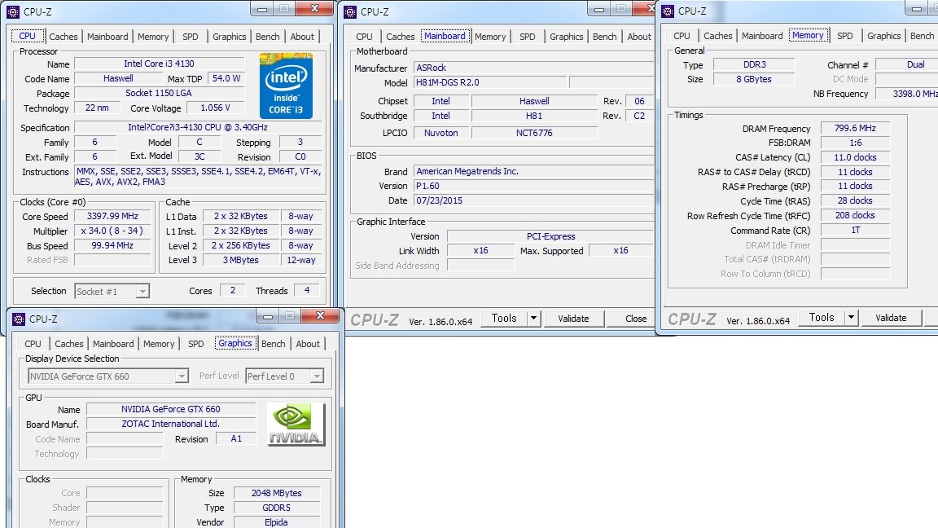Click the memory size value "8 GBytes"

pos(754,79)
